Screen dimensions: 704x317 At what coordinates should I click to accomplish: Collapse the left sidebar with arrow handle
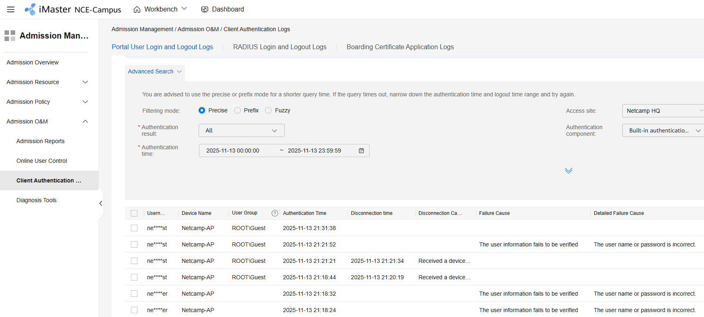(x=101, y=203)
